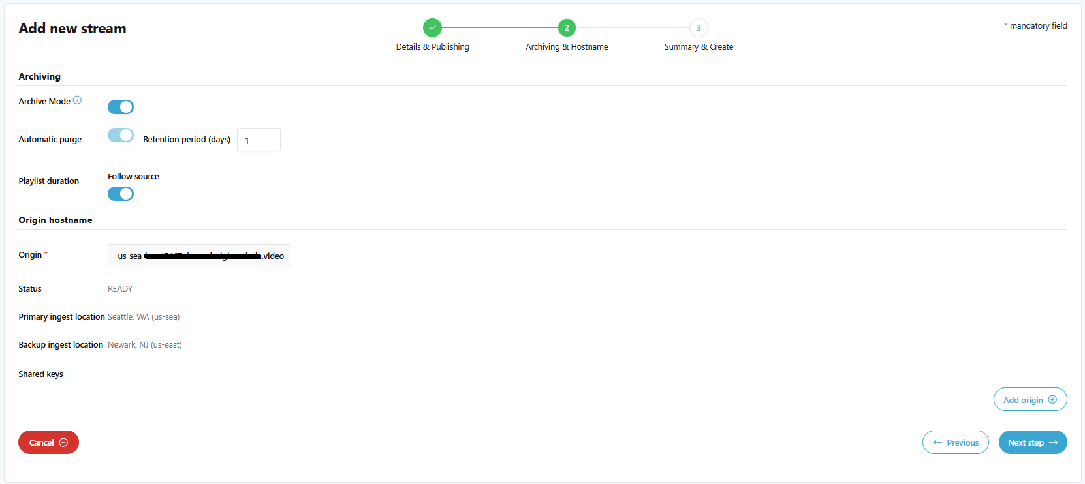Click the Archive Mode info icon
Screen dimensions: 1085x484
[x=77, y=100]
